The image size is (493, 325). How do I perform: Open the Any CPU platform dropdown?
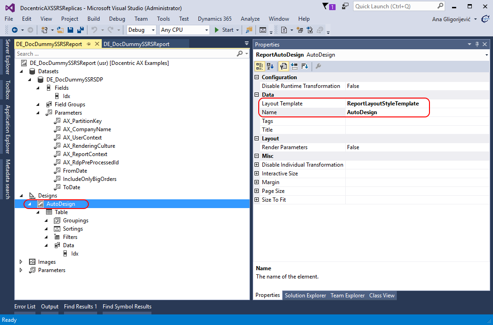point(207,30)
